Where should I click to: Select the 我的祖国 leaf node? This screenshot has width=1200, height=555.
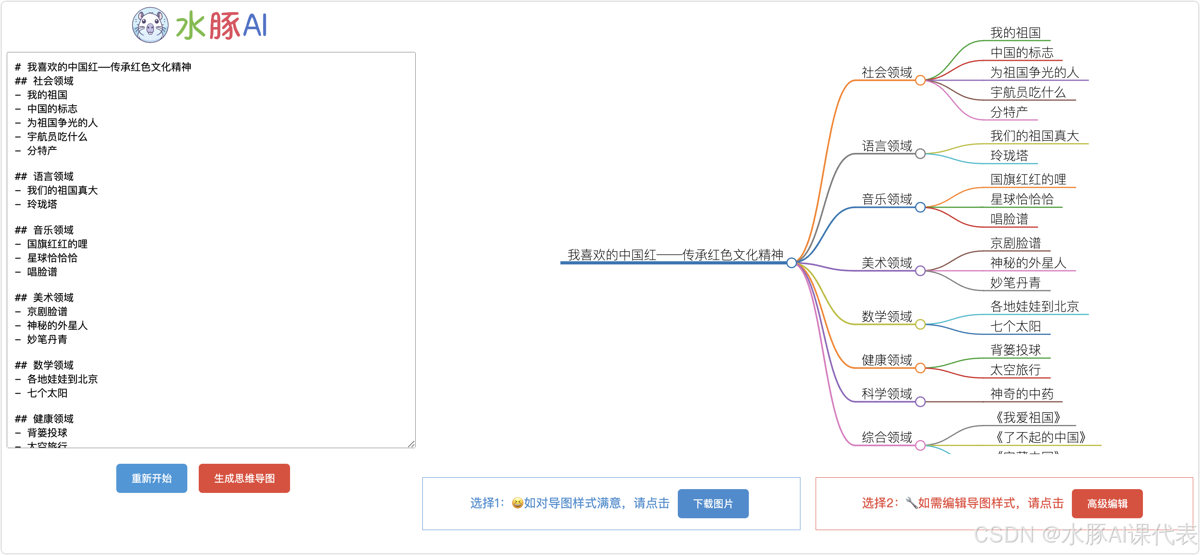[1015, 33]
